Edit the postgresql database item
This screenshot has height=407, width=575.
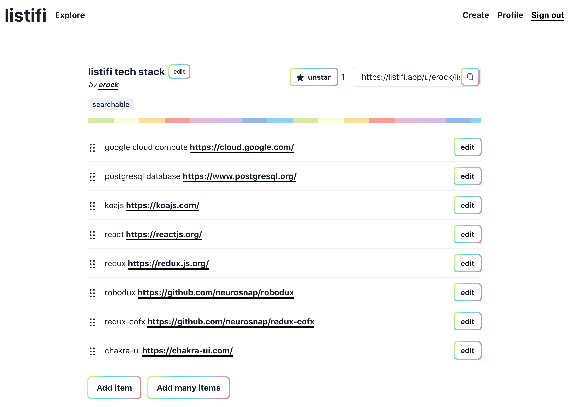click(468, 176)
